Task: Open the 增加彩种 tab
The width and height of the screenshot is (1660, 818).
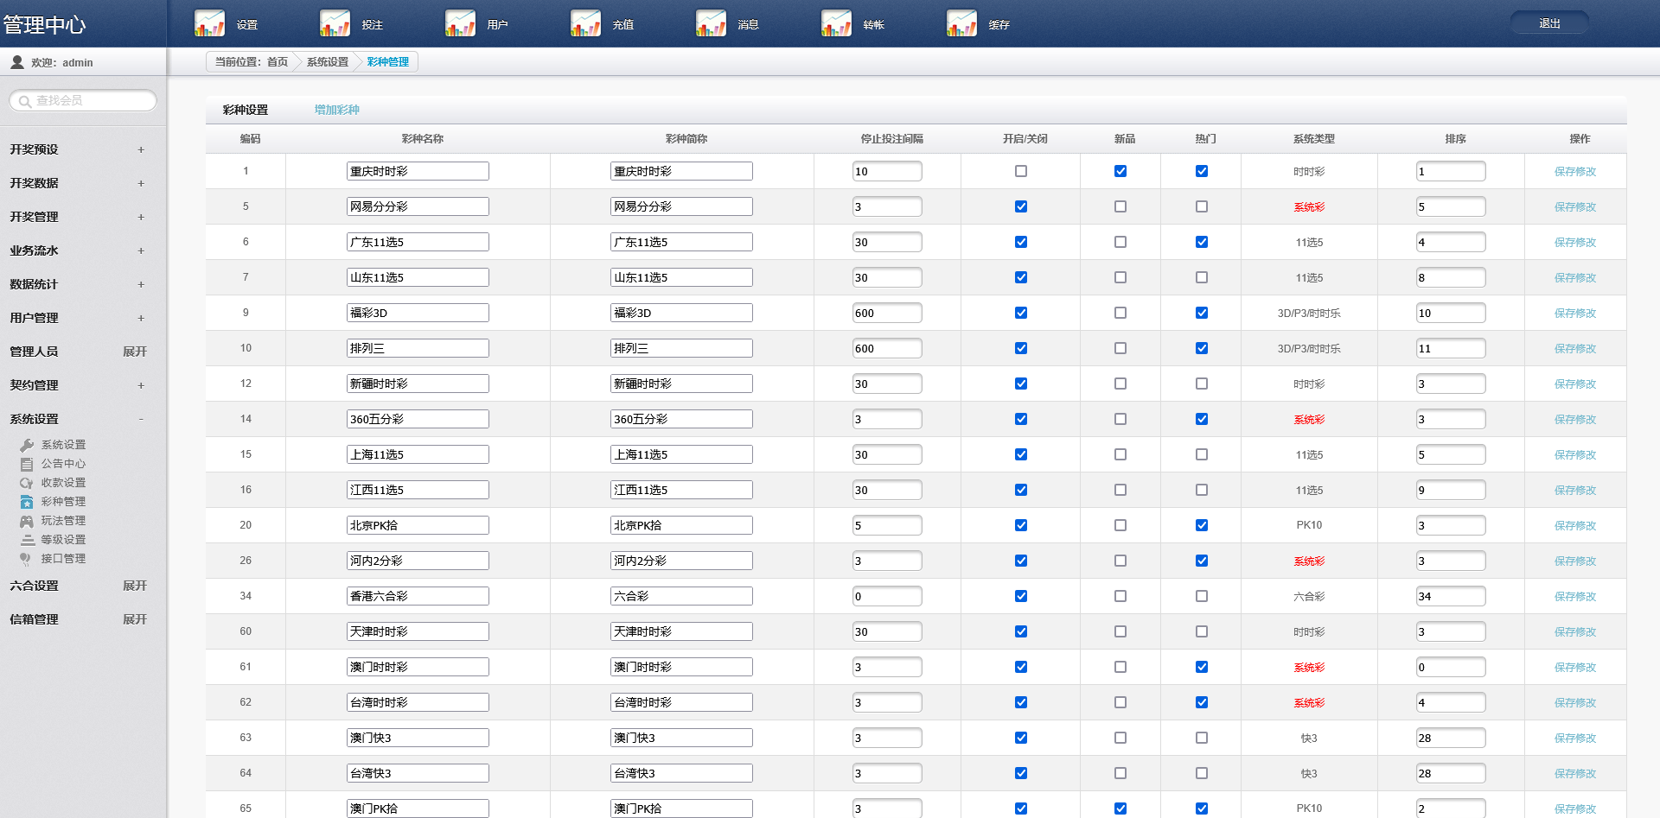Action: tap(336, 110)
